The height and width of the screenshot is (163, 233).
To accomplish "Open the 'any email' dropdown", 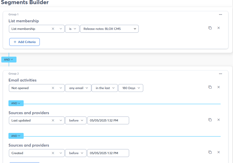I will [78, 88].
